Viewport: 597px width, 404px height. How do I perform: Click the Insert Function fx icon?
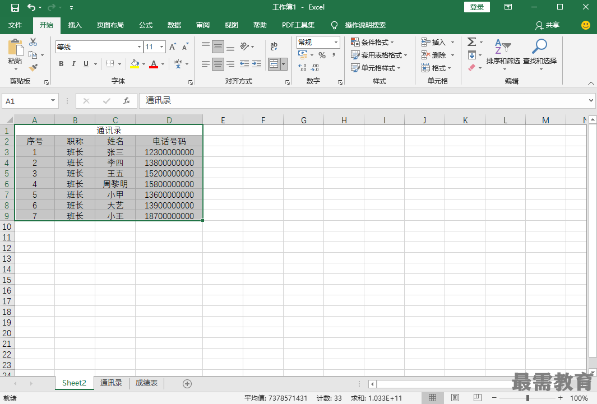click(x=126, y=101)
